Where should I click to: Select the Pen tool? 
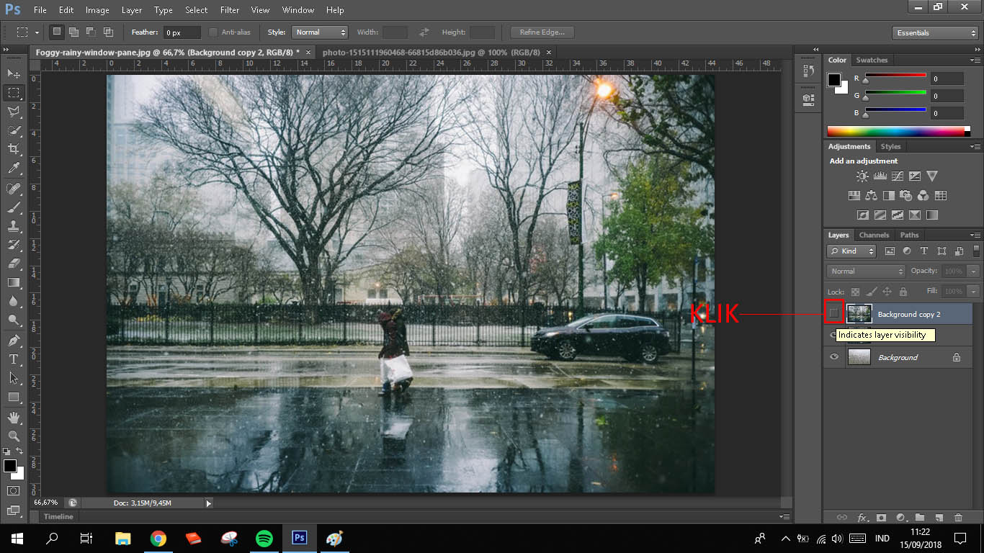[14, 340]
